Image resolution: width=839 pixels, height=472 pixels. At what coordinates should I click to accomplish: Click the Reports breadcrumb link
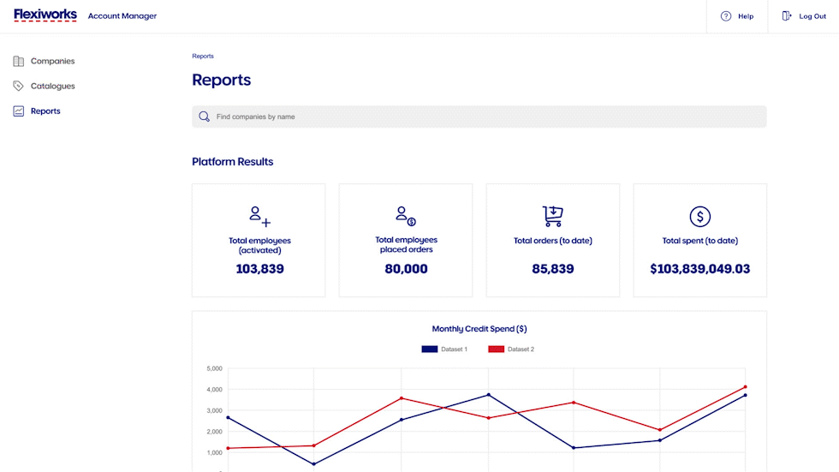(x=203, y=57)
